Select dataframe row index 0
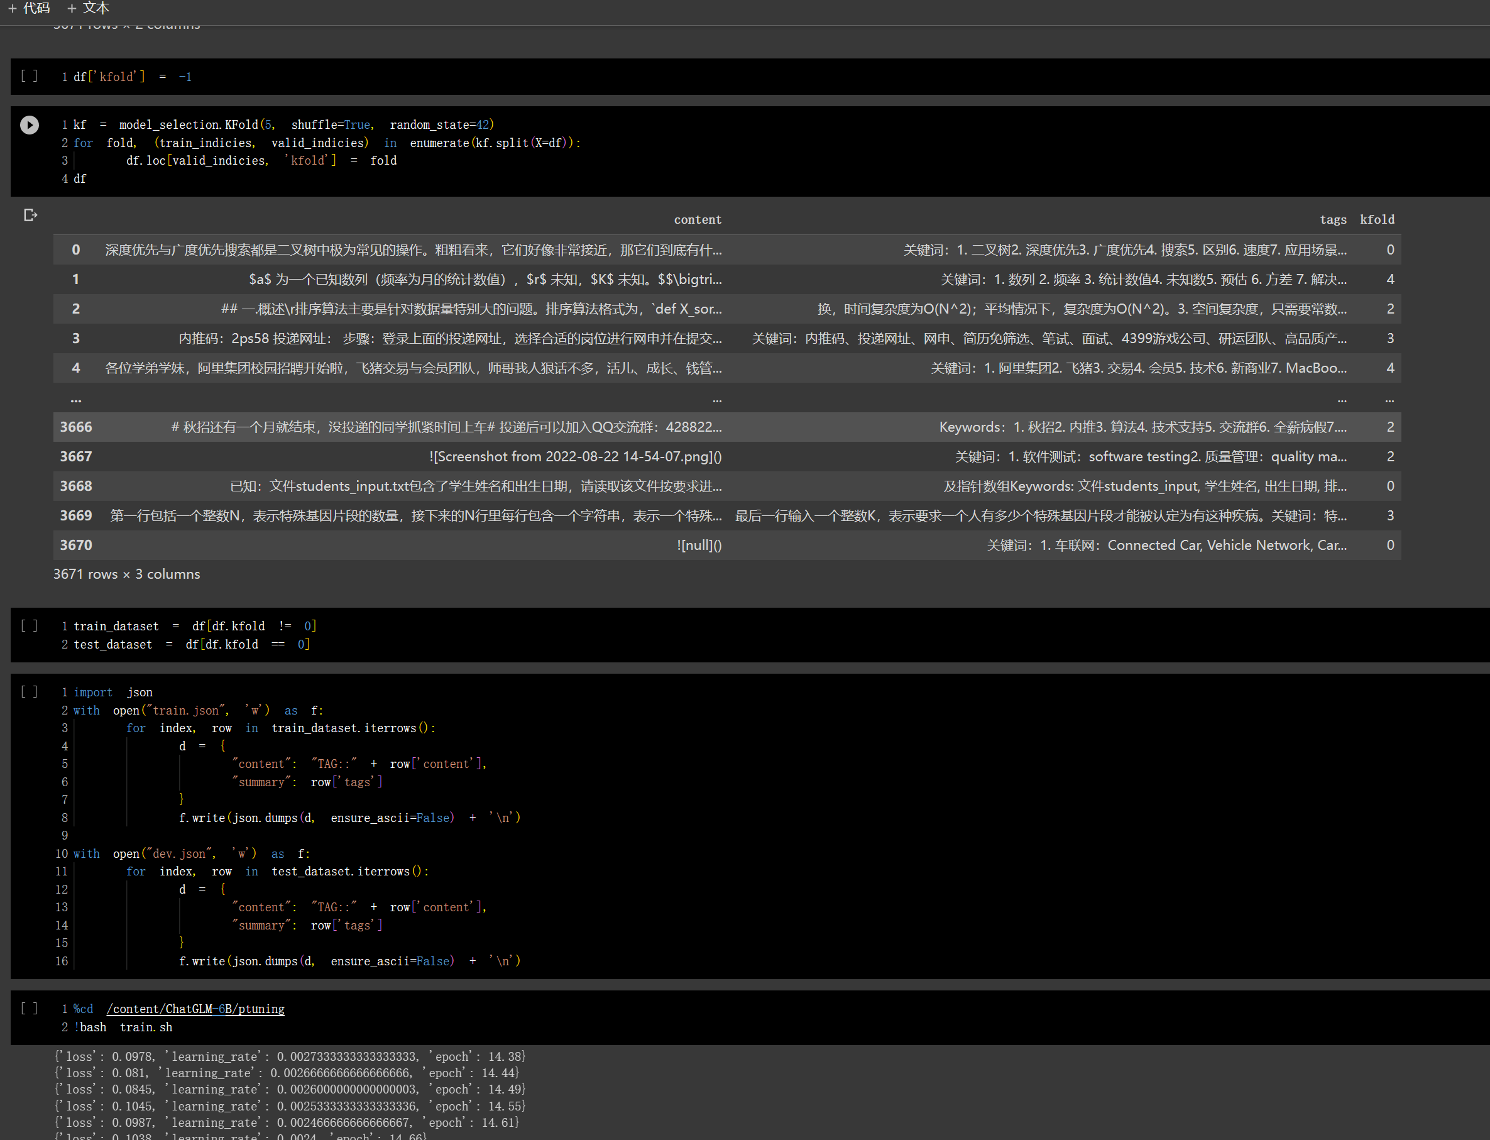 click(x=76, y=249)
